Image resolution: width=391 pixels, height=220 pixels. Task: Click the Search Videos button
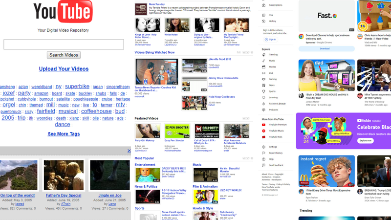[64, 55]
